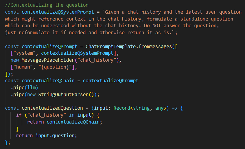Click the "human" string literal
This screenshot has width=245, height=149.
(x=23, y=67)
